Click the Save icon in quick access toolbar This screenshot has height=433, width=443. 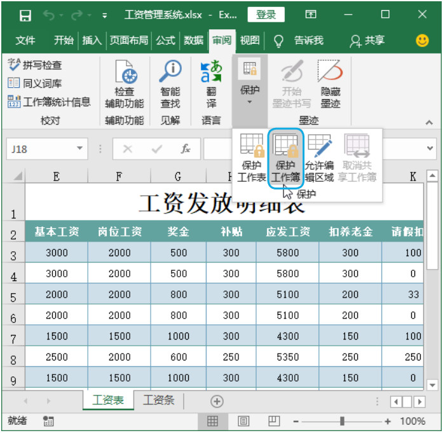tap(25, 15)
